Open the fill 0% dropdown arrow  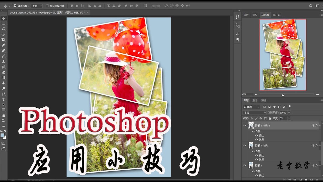[289, 118]
